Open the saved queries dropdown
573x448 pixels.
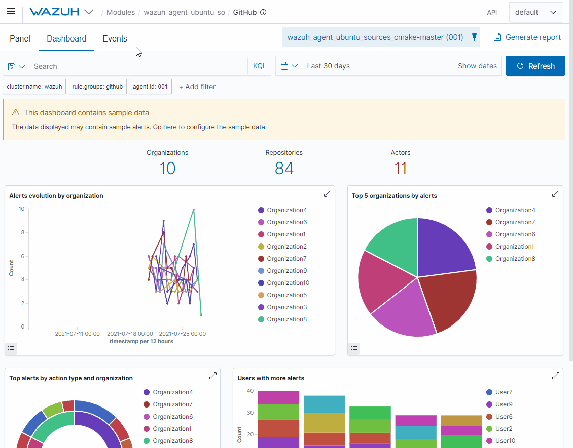click(x=16, y=66)
